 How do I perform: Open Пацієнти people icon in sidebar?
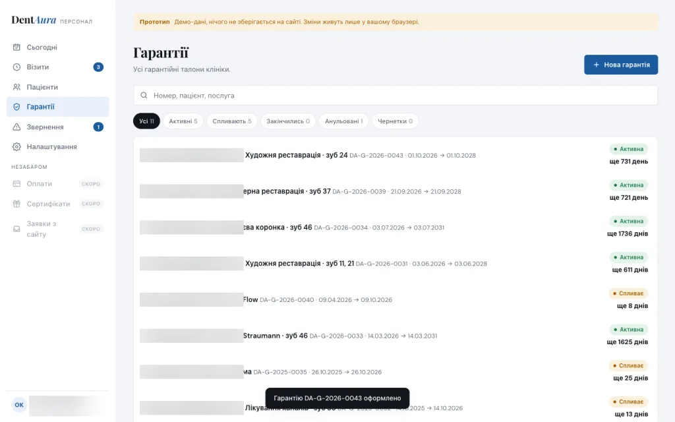coord(16,87)
